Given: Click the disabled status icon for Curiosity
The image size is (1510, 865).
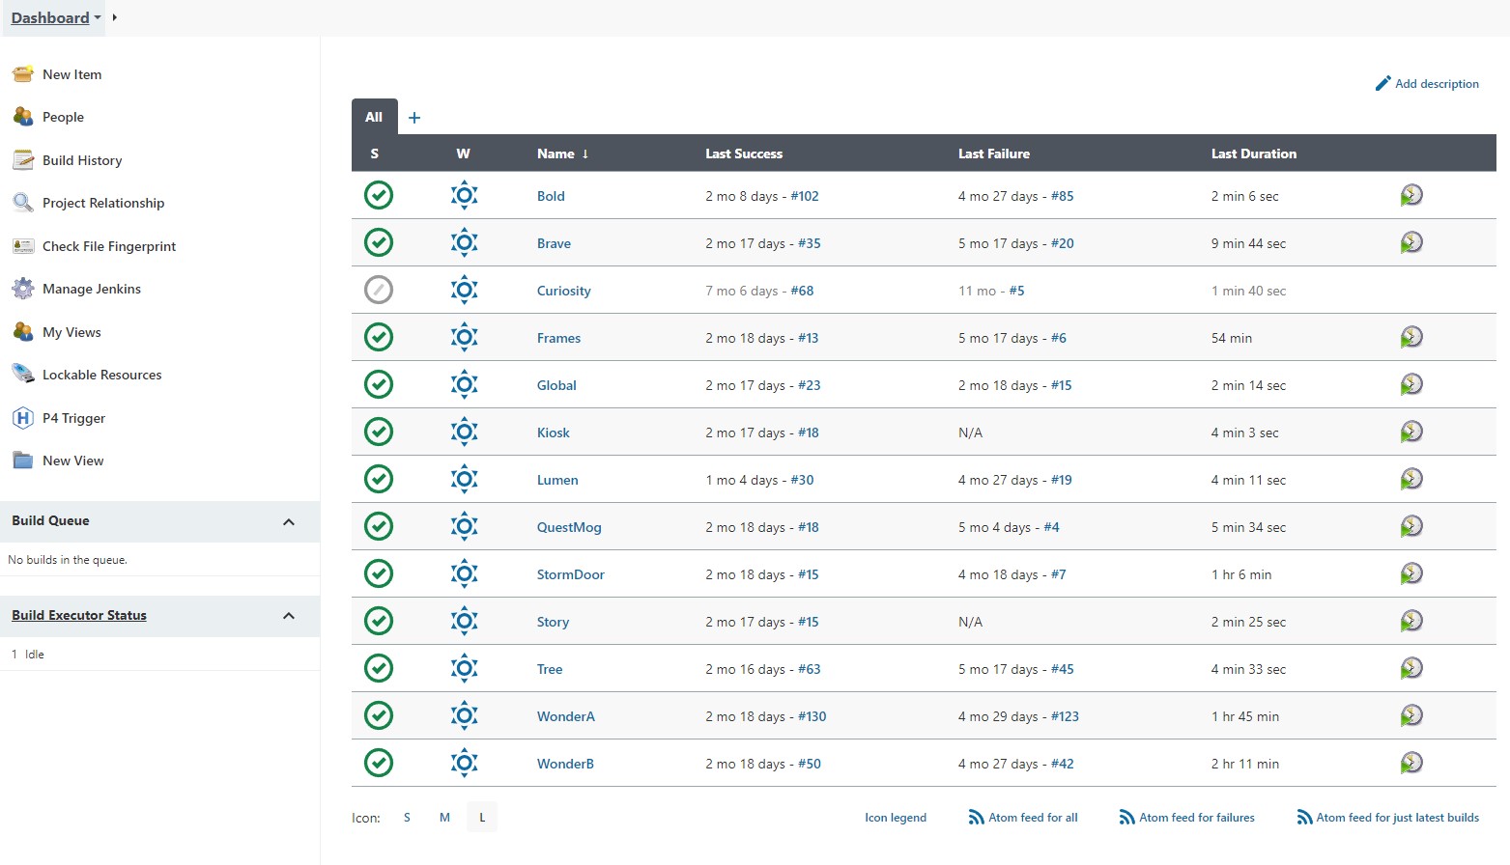Looking at the screenshot, I should coord(379,290).
